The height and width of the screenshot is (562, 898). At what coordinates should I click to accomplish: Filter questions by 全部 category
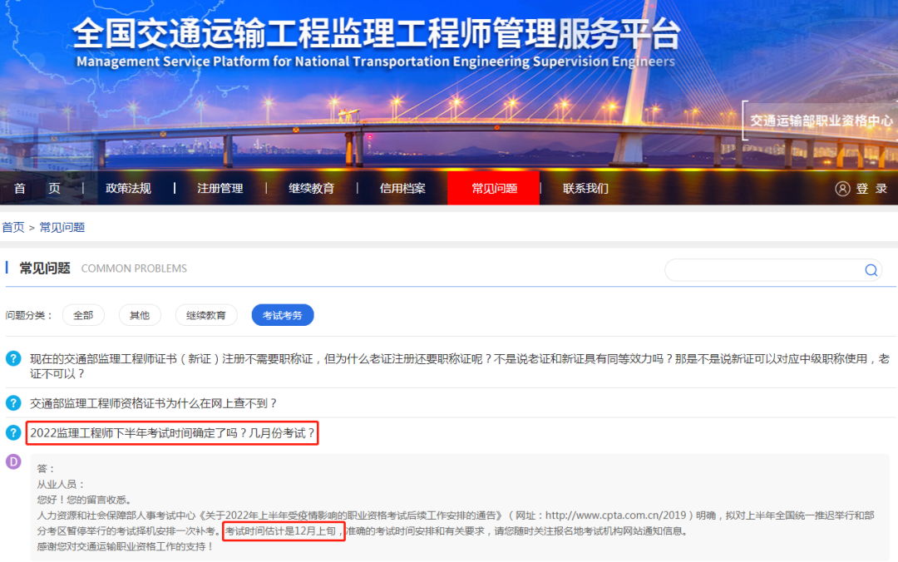pyautogui.click(x=83, y=315)
